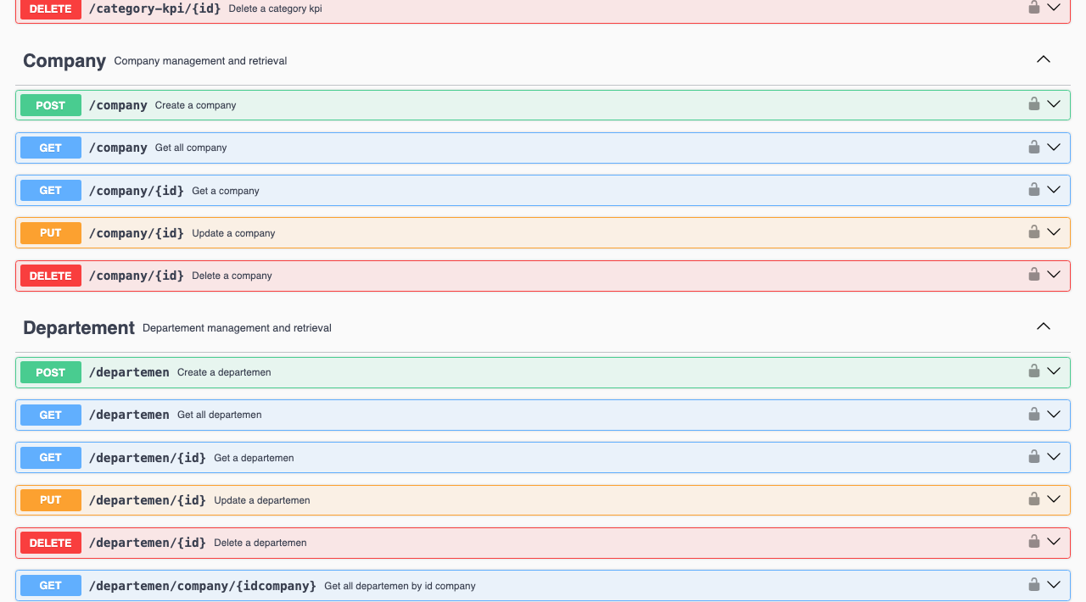Open the Departement section heading link
The height and width of the screenshot is (602, 1086).
79,328
